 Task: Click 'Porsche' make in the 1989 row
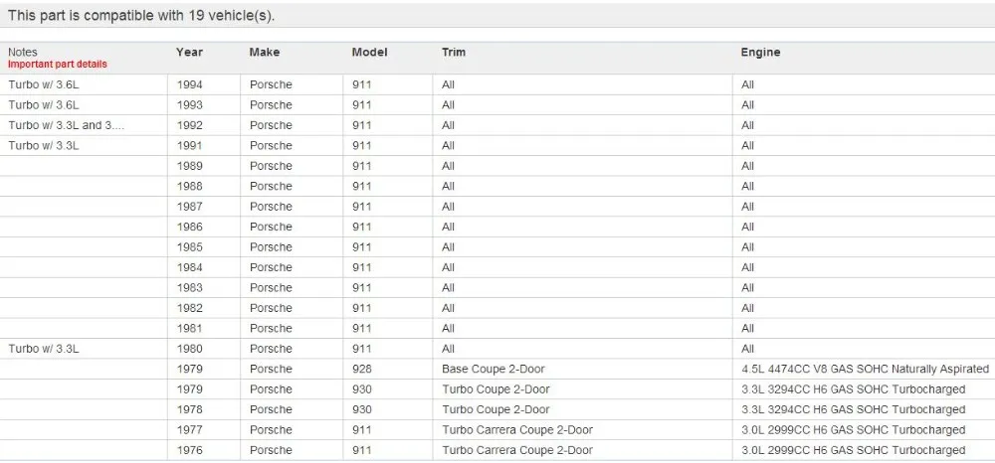point(271,166)
